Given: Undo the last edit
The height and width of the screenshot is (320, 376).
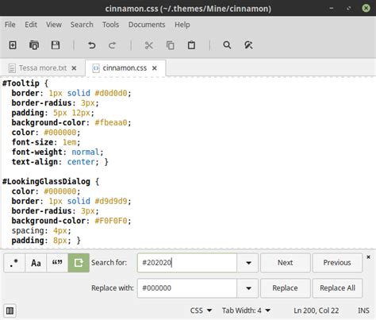Looking at the screenshot, I should pos(91,45).
